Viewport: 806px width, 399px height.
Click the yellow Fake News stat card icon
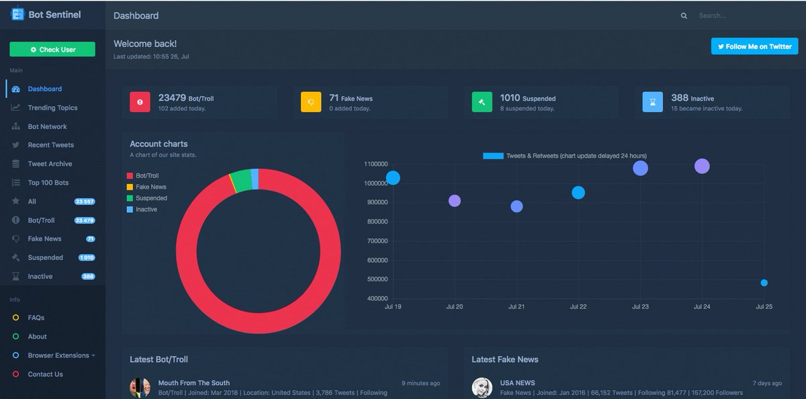pyautogui.click(x=311, y=102)
